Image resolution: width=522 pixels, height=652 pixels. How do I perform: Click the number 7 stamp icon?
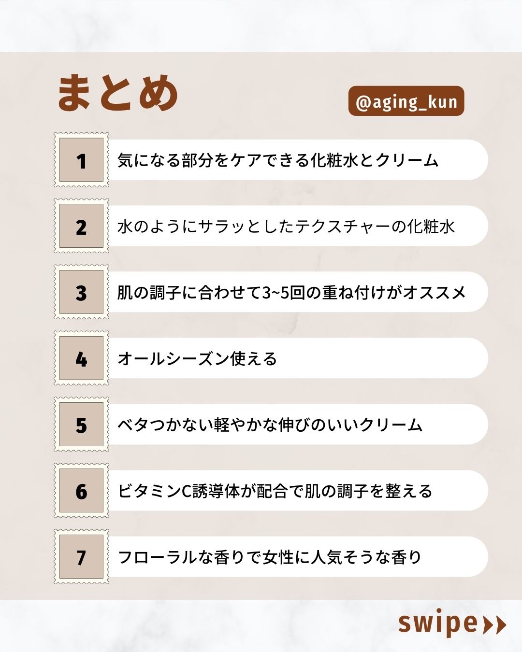tap(81, 557)
